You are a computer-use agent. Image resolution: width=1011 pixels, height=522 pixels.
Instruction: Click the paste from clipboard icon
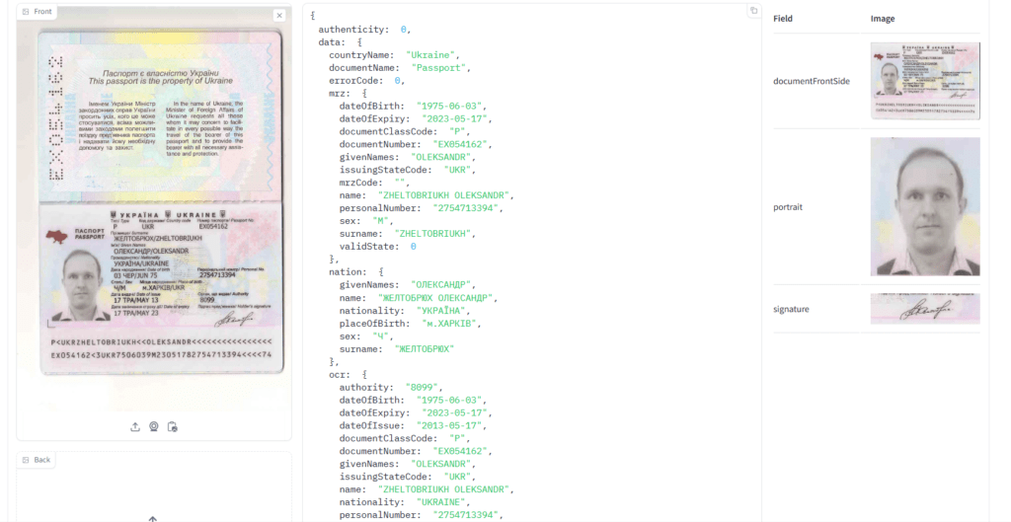(x=173, y=427)
